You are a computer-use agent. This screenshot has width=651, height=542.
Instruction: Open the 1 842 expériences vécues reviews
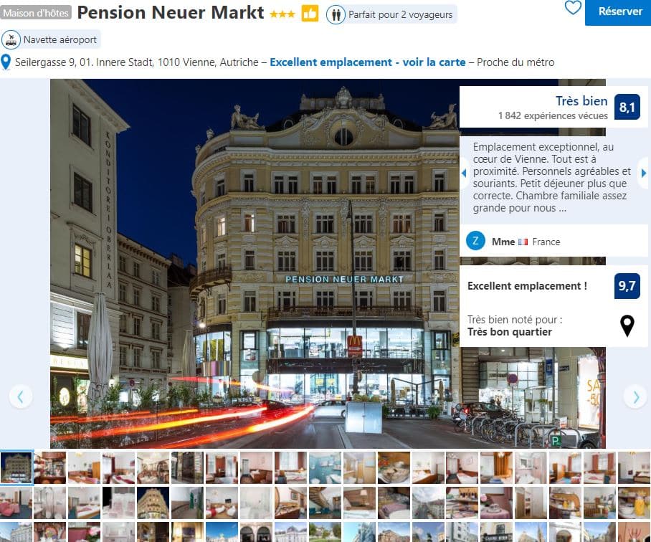pos(553,116)
